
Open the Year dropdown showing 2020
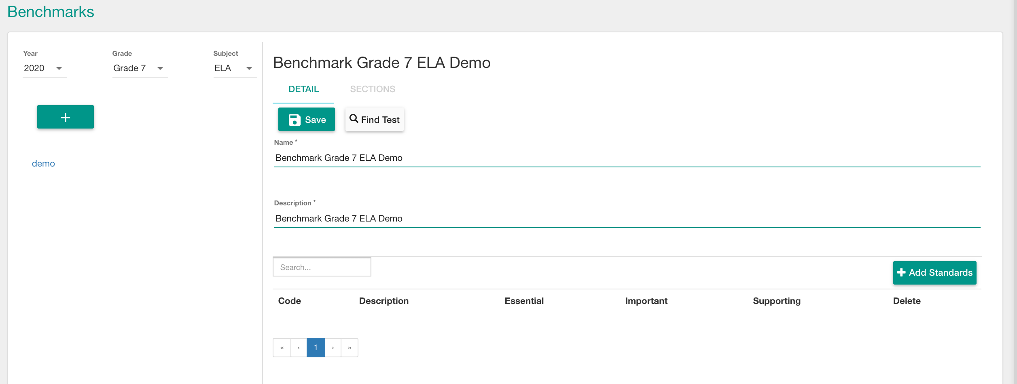[x=44, y=68]
